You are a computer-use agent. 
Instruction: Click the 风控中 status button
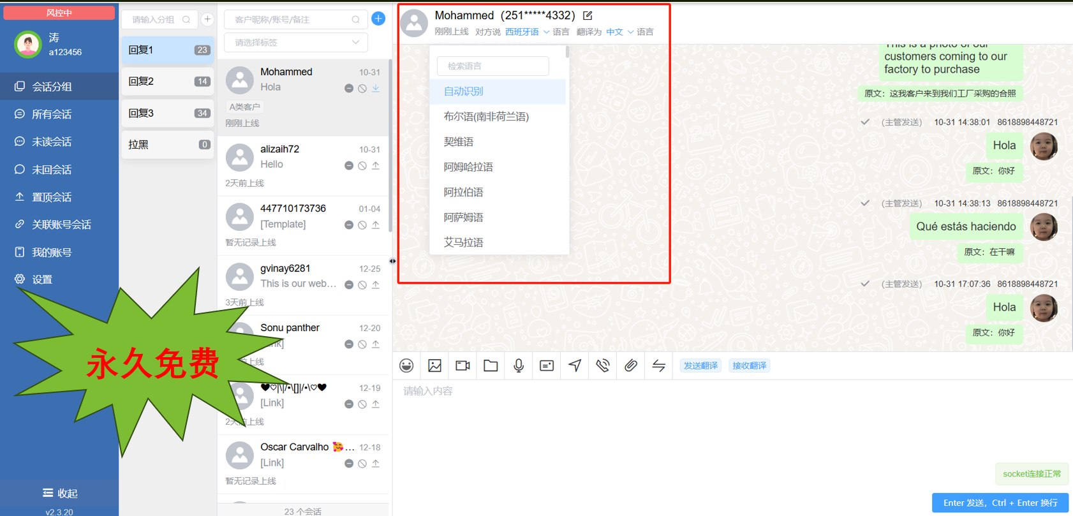pyautogui.click(x=59, y=13)
